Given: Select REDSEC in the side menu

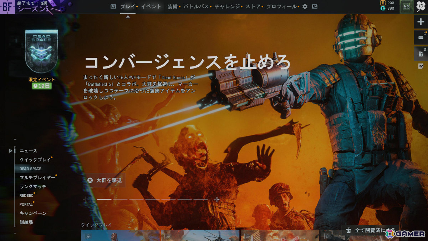Looking at the screenshot, I should pos(26,195).
